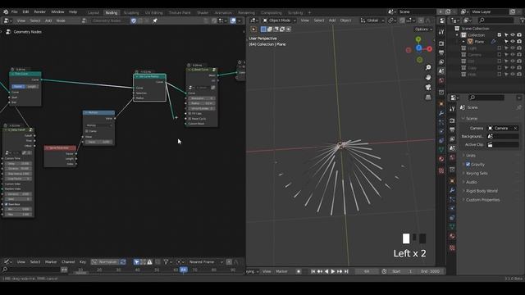Open the Window menu
Viewport: 525px width, 295px height.
[57, 11]
